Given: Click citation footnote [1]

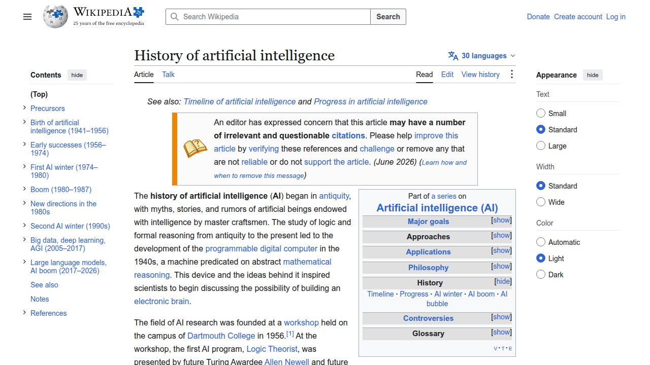Looking at the screenshot, I should 290,334.
